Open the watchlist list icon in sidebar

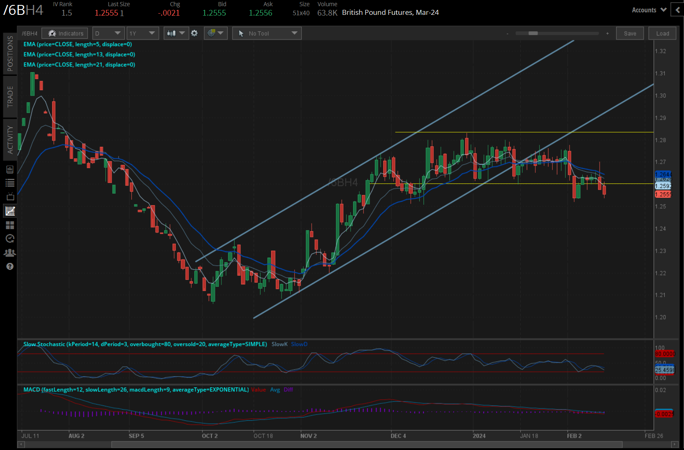click(x=10, y=183)
